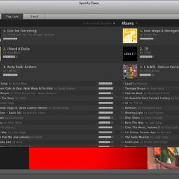179x179 pixels.
Task: Open the album Disc-Overy
Action: tap(132, 118)
